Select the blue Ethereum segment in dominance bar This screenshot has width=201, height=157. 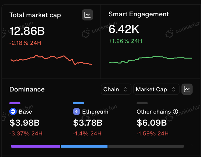(x=84, y=146)
